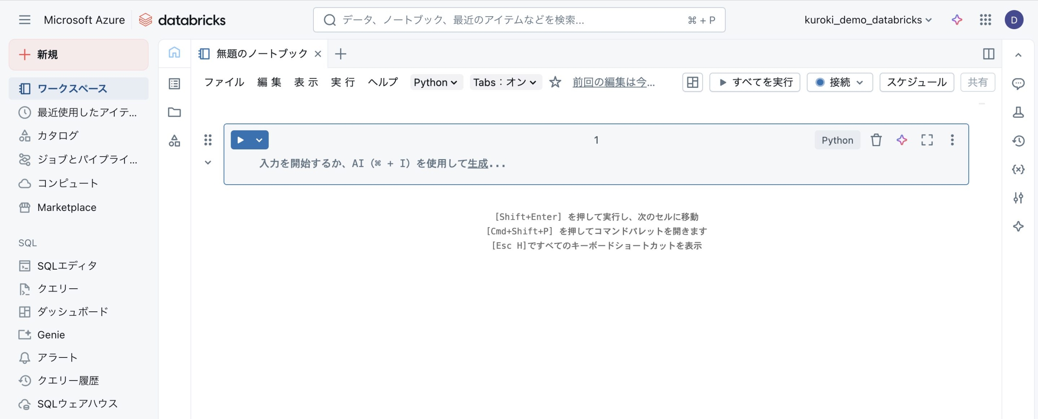Screen dimensions: 1038x419
Task: Switch to the 無題のノートブック tab
Action: coord(262,54)
